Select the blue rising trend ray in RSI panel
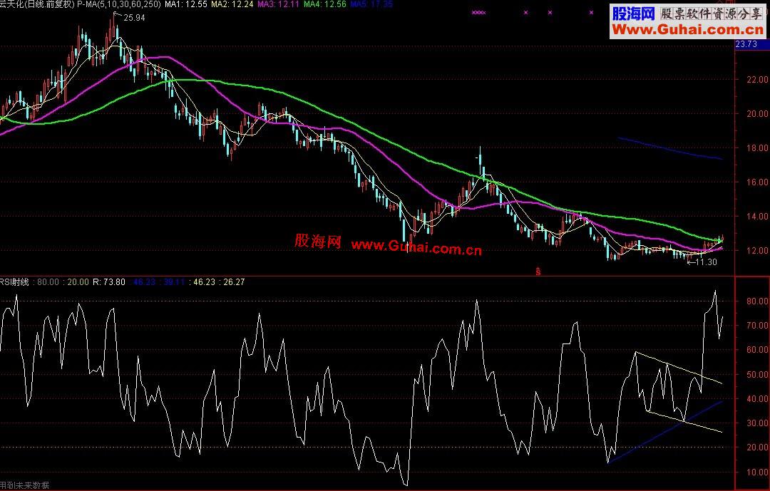This screenshot has height=491, width=770. click(x=665, y=432)
